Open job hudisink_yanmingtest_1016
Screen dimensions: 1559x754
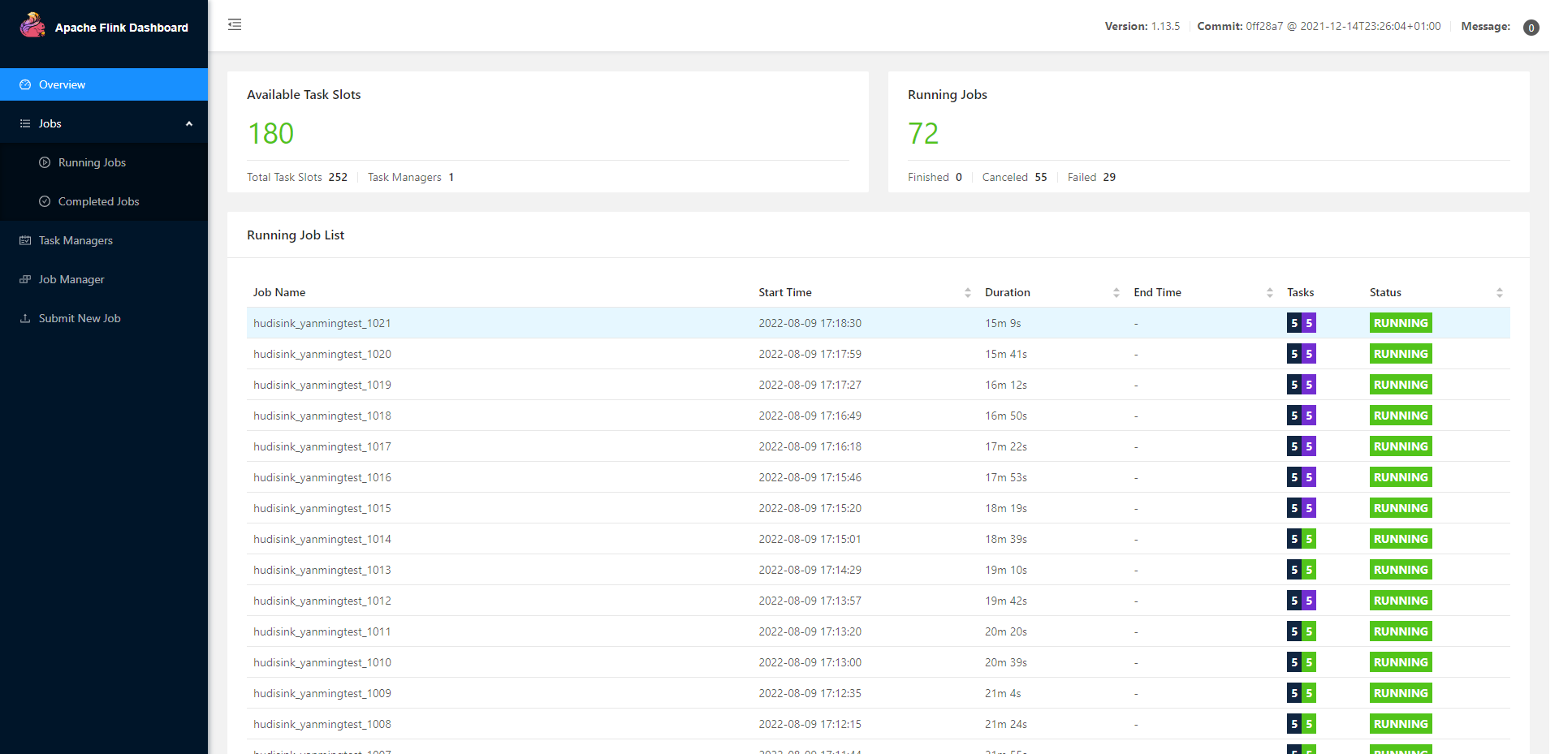(x=322, y=477)
